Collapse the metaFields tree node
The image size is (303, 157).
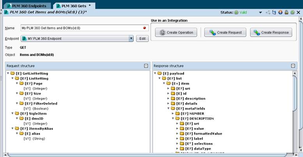pos(168,108)
